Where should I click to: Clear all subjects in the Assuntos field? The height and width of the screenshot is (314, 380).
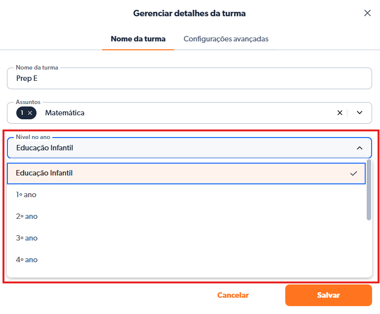340,113
